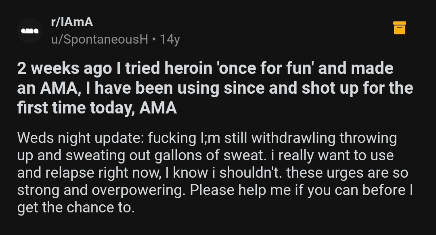Open the r/IAmA subreddit link
This screenshot has height=235, width=436.
tap(72, 22)
